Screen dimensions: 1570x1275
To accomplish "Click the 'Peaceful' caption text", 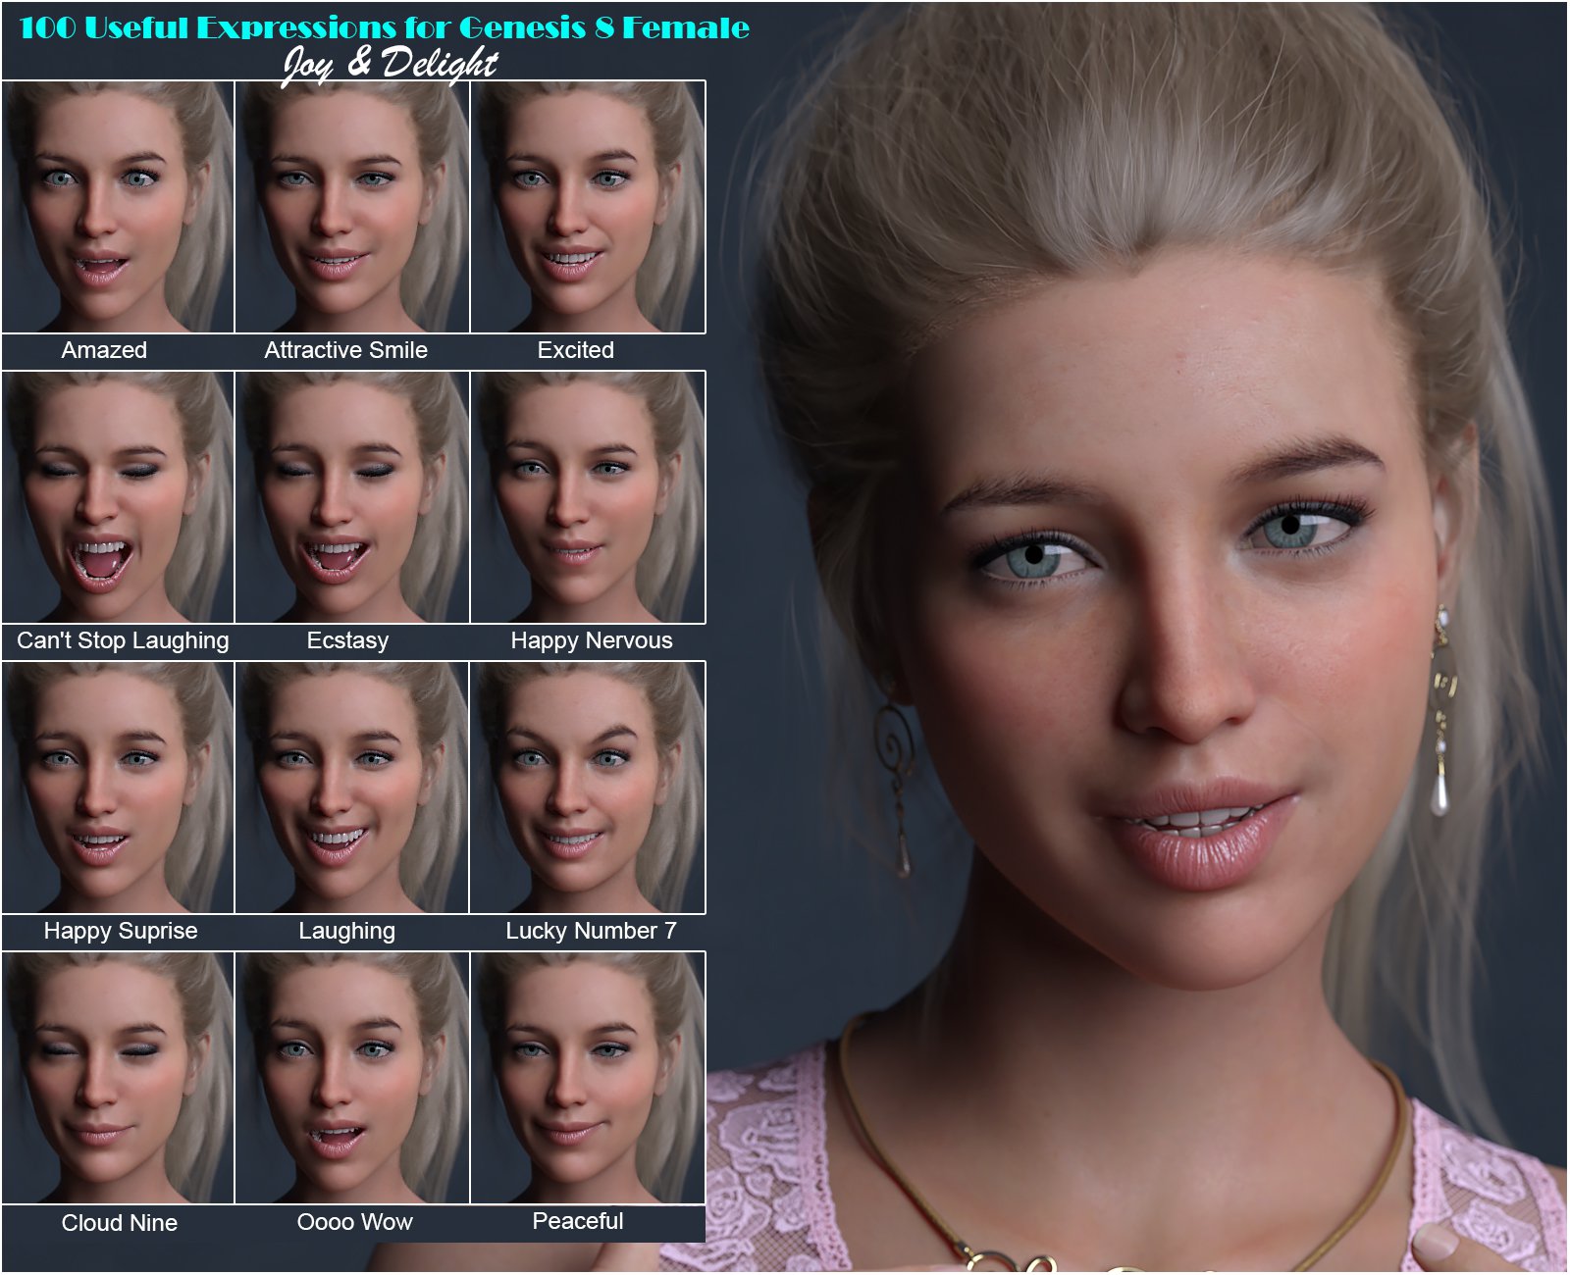I will (578, 1221).
